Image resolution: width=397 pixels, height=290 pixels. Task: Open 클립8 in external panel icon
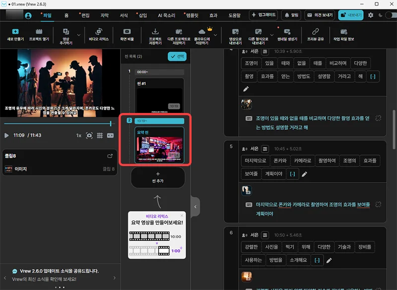pyautogui.click(x=110, y=156)
